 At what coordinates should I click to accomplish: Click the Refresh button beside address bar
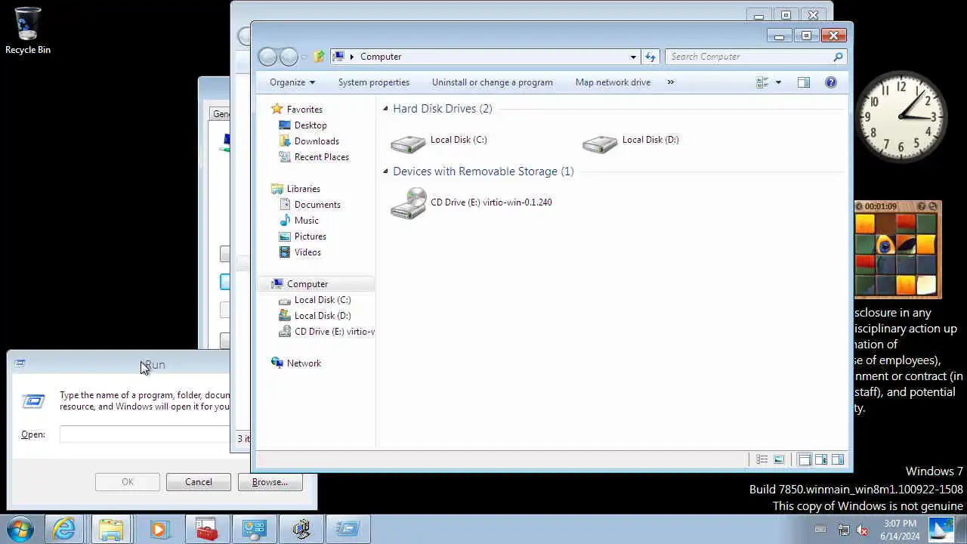pos(650,57)
